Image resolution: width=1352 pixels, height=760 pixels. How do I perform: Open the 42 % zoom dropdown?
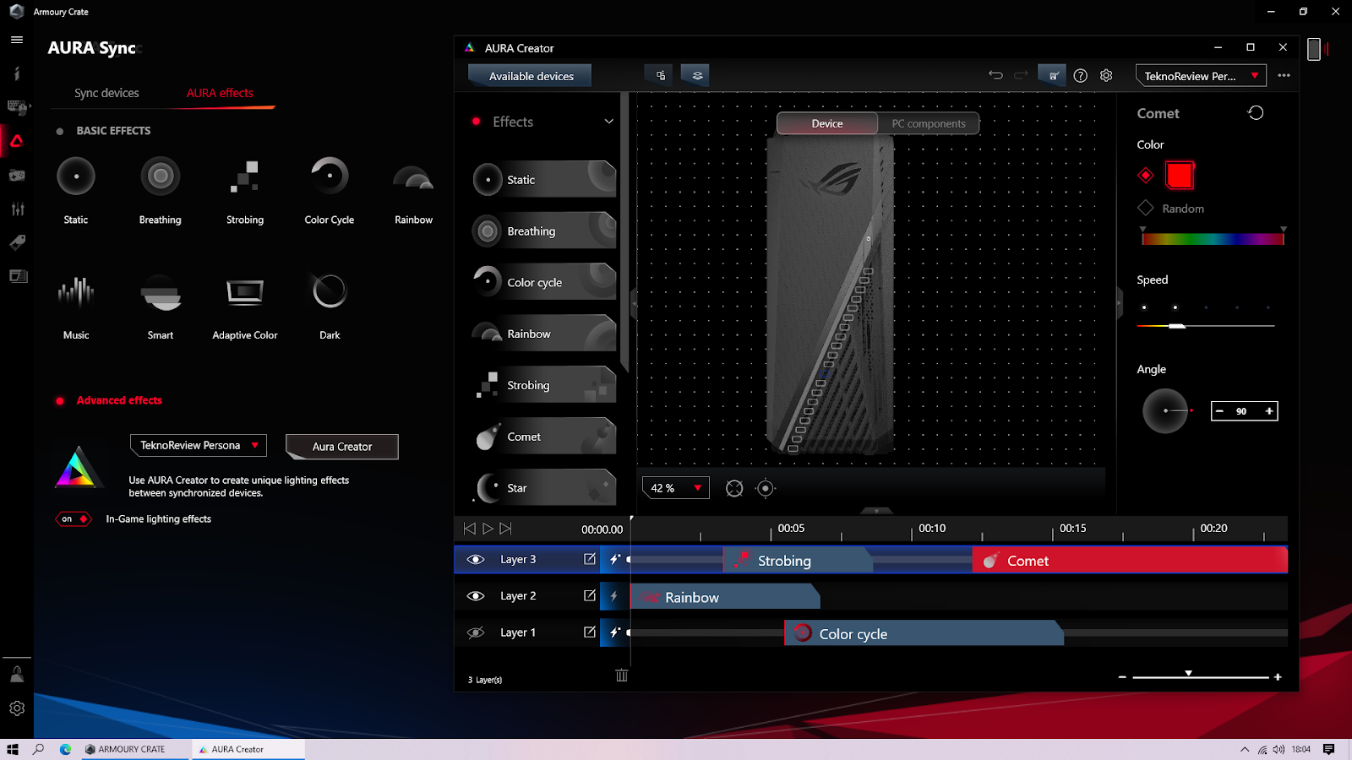(675, 488)
